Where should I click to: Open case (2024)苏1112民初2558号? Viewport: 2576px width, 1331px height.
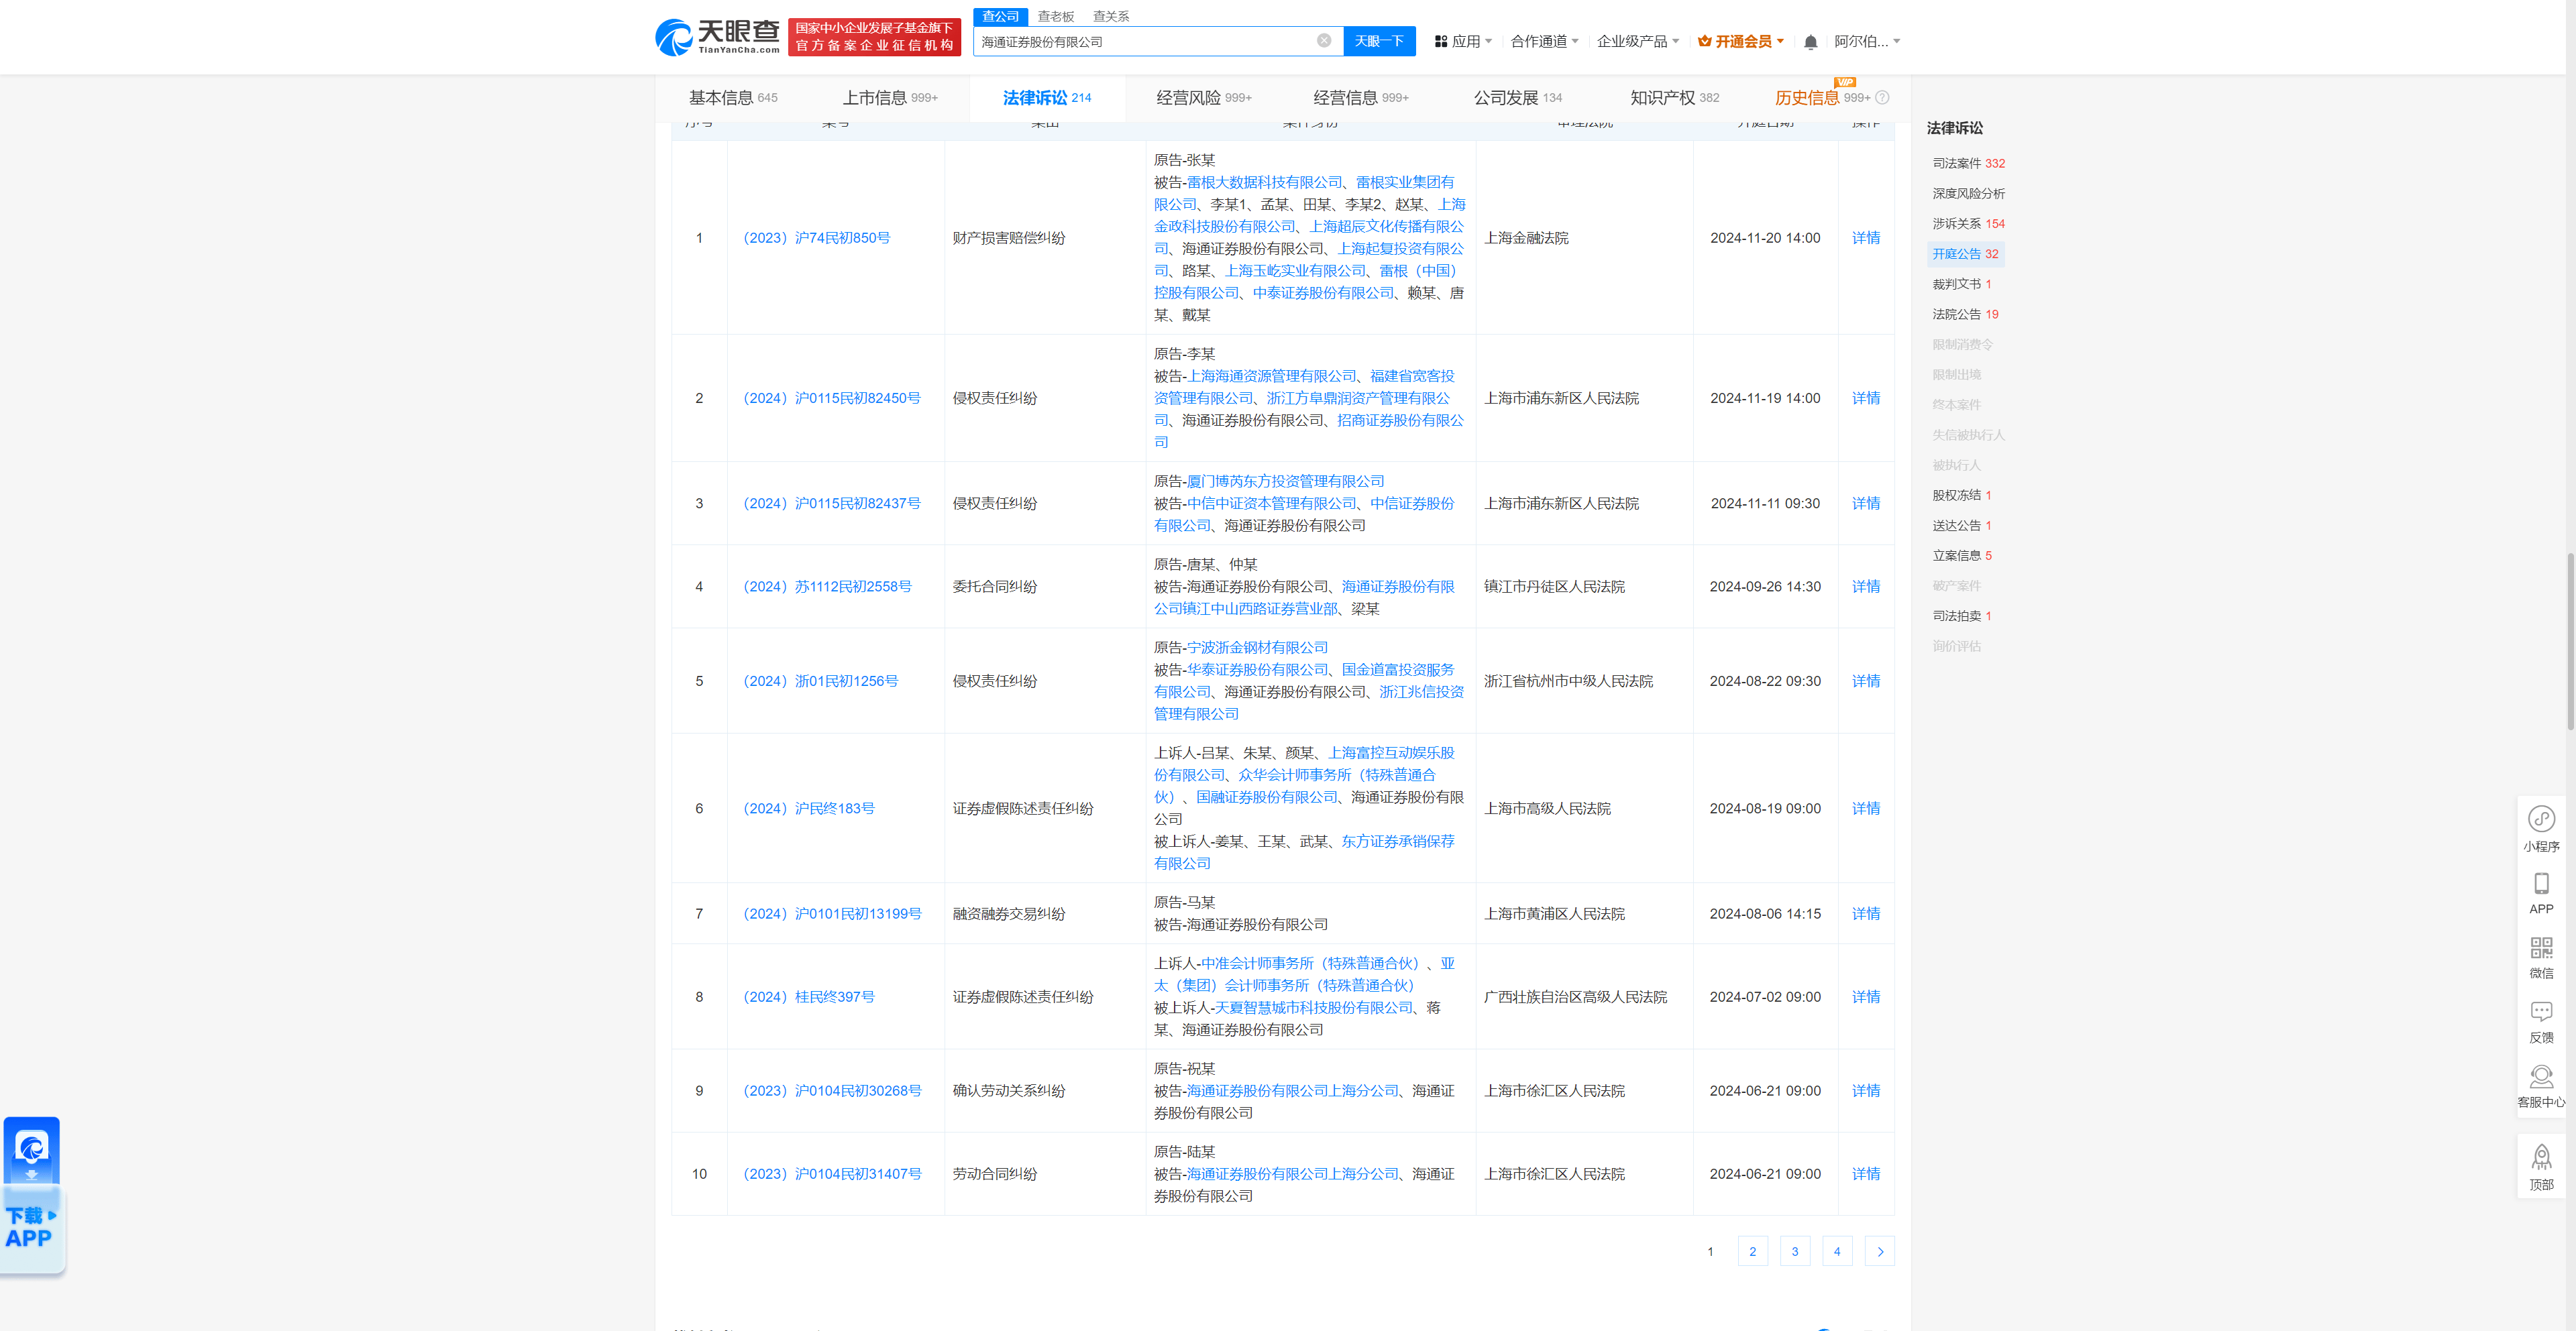[827, 587]
